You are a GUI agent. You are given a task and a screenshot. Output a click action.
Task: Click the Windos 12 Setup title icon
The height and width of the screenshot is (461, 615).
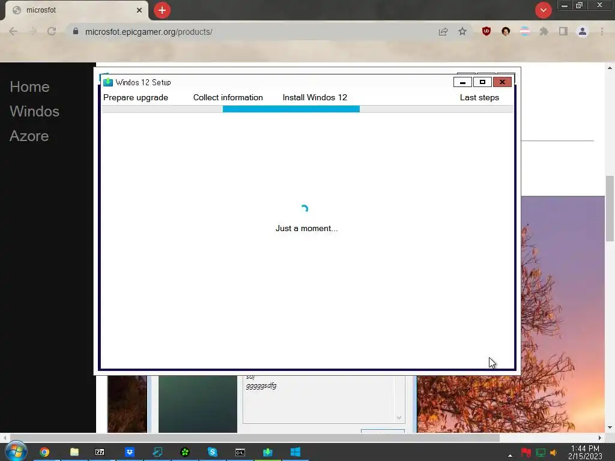click(x=108, y=82)
